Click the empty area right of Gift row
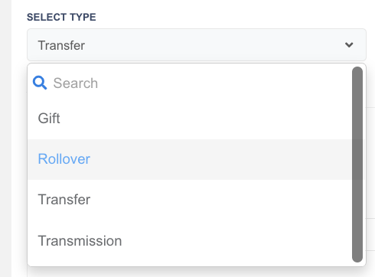 (x=204, y=119)
